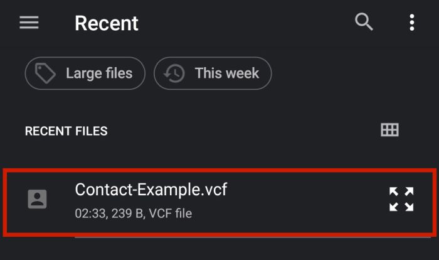Click the RECENT FILES section header

point(66,131)
